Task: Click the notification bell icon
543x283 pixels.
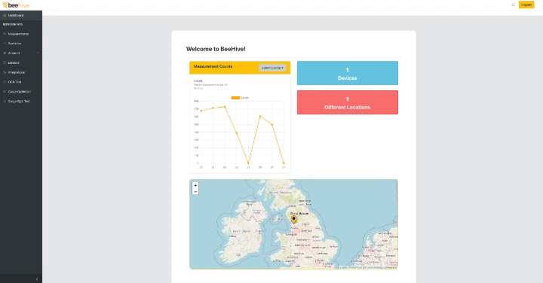Action: click(x=513, y=5)
